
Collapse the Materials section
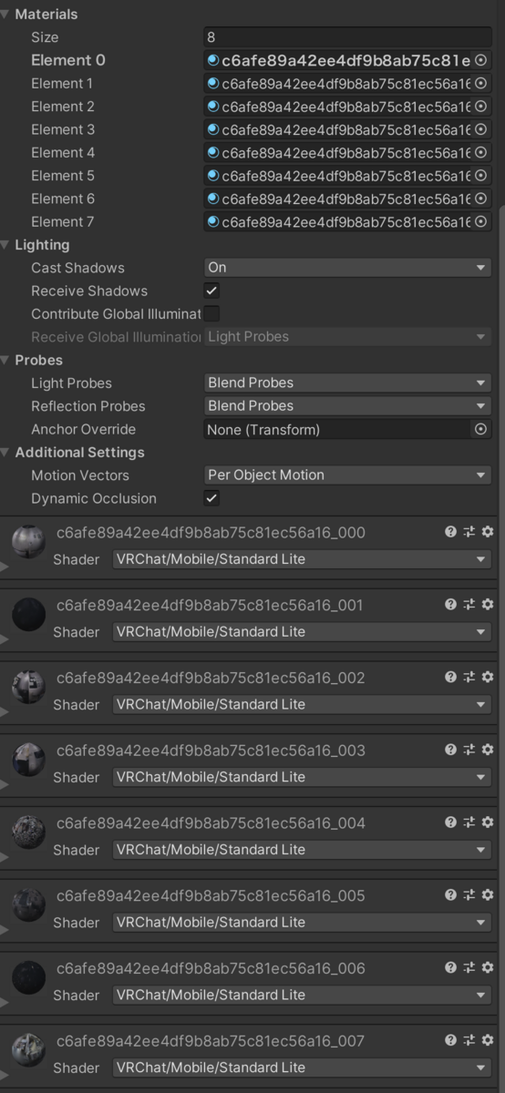click(5, 15)
